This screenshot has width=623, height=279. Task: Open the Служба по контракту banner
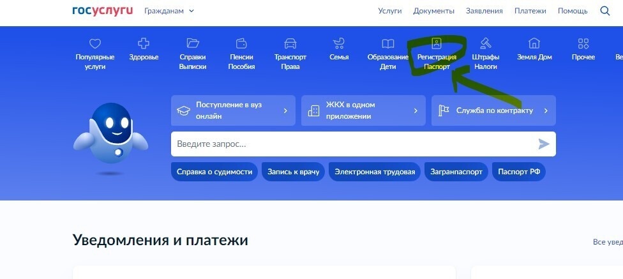(493, 110)
